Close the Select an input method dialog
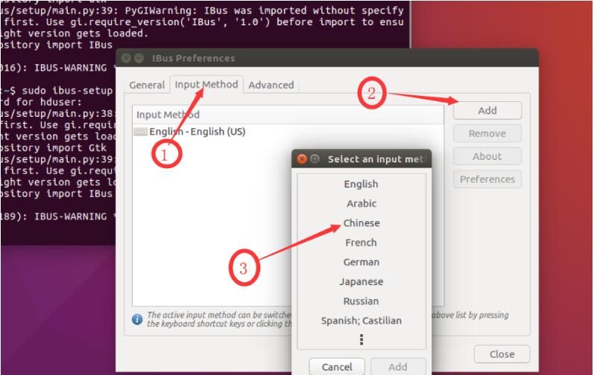 tap(302, 159)
